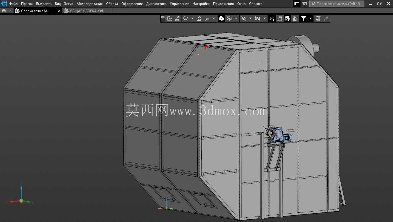This screenshot has width=393, height=222.
Task: Open the Вид menu
Action: click(x=58, y=4)
